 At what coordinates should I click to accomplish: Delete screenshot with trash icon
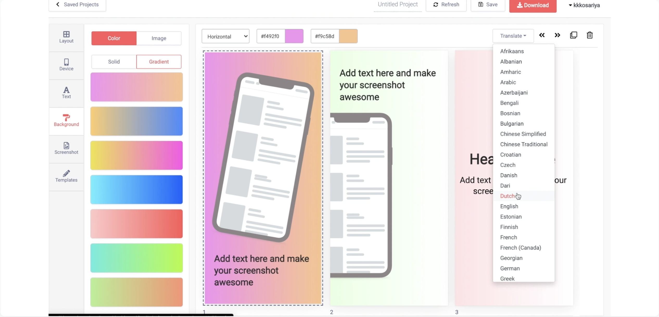[590, 35]
